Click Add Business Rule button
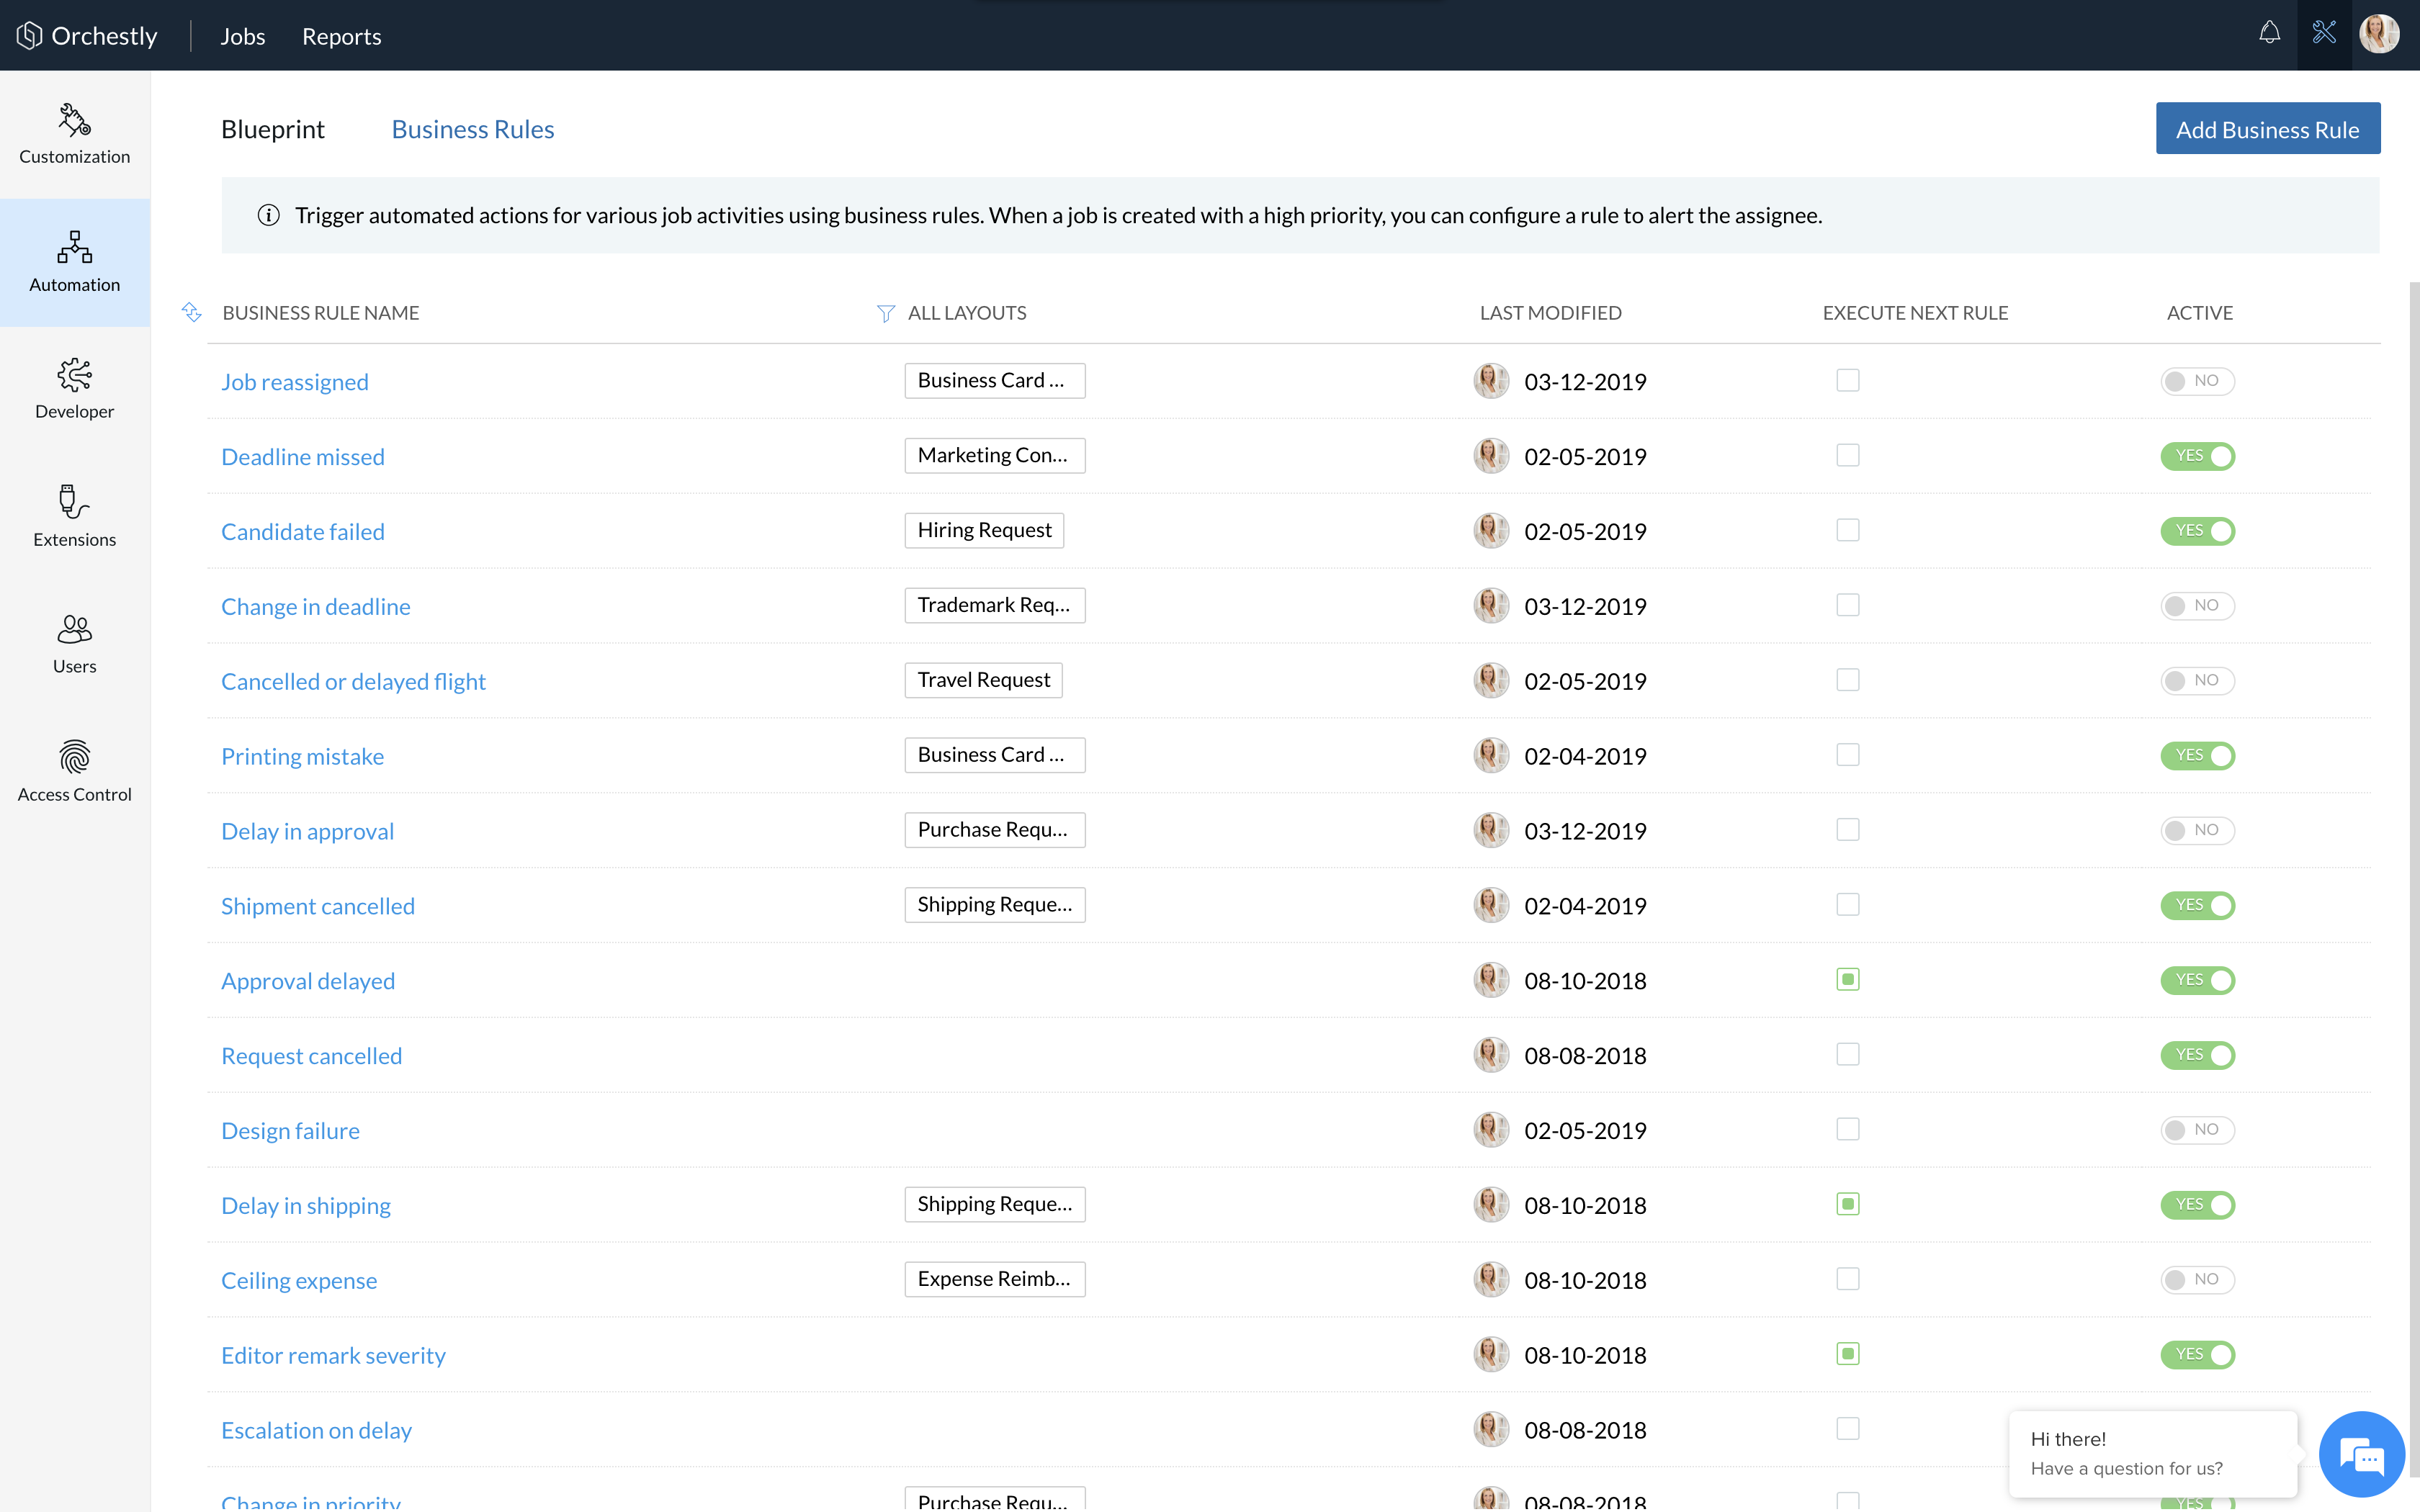This screenshot has height=1512, width=2420. (2267, 129)
